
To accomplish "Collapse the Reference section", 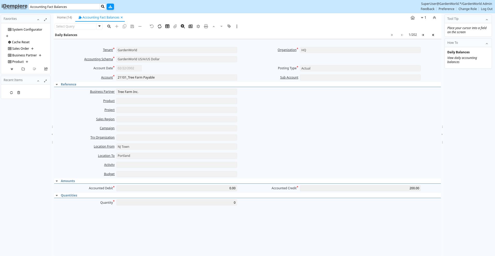I will (57, 84).
